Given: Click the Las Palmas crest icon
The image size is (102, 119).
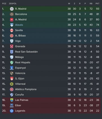Looking at the screenshot, I should [12, 100].
